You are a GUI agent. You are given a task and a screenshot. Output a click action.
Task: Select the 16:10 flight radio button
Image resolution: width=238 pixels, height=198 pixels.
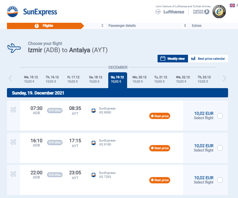(x=220, y=148)
